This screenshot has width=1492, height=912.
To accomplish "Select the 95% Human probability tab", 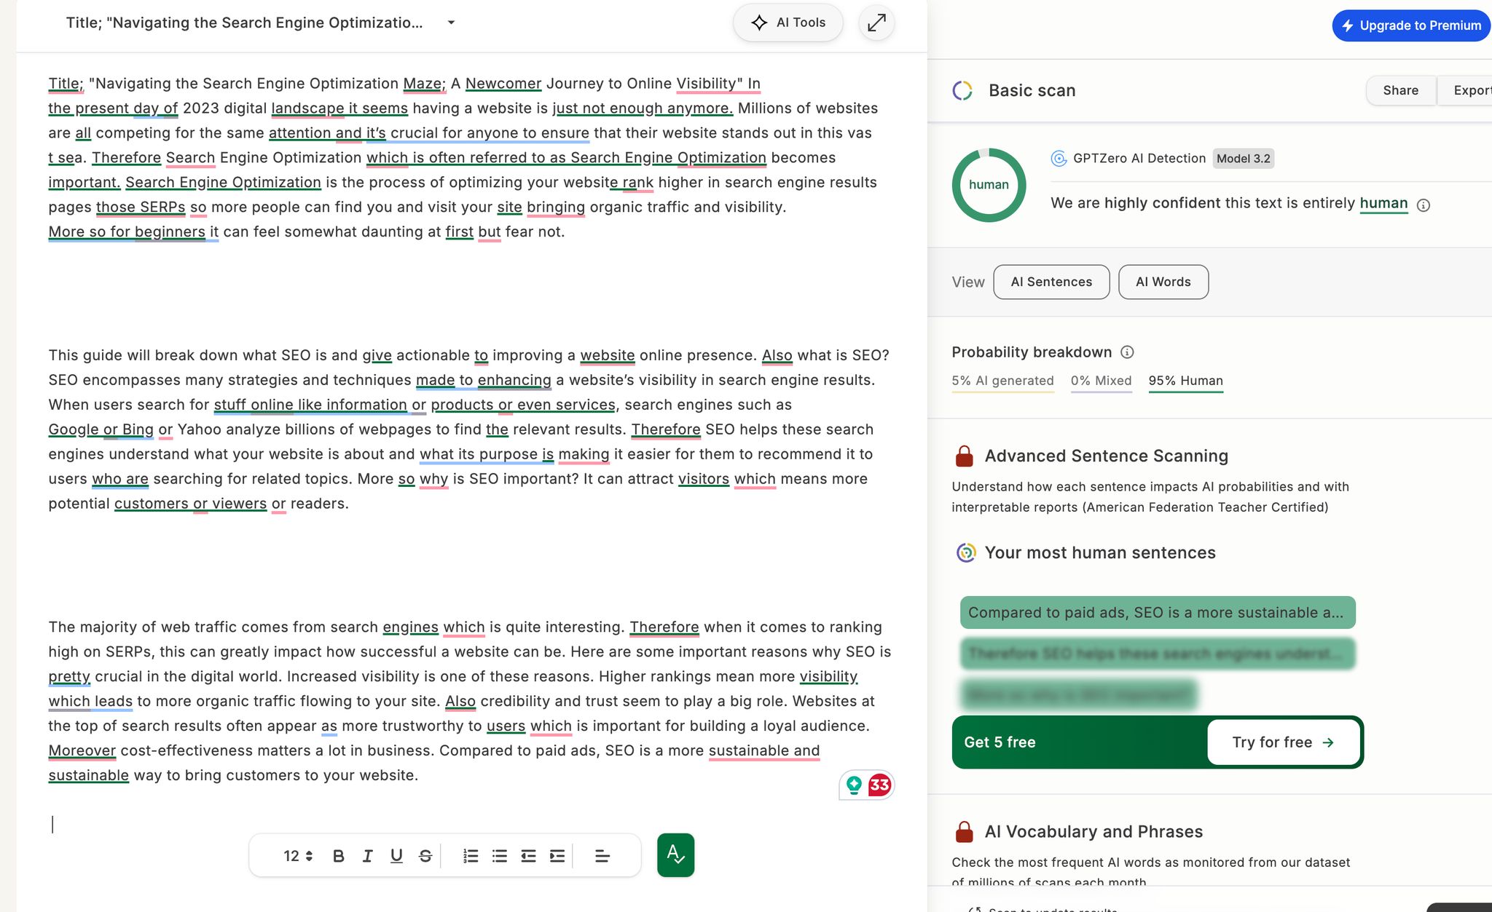I will [1185, 381].
